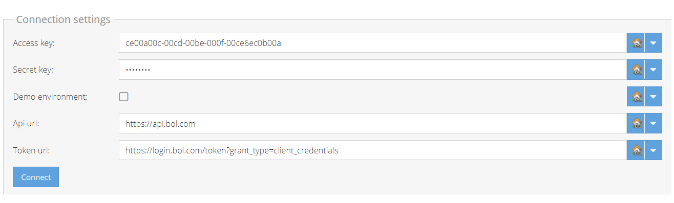Focus the Access key input field
The width and height of the screenshot is (674, 203).
pos(373,43)
